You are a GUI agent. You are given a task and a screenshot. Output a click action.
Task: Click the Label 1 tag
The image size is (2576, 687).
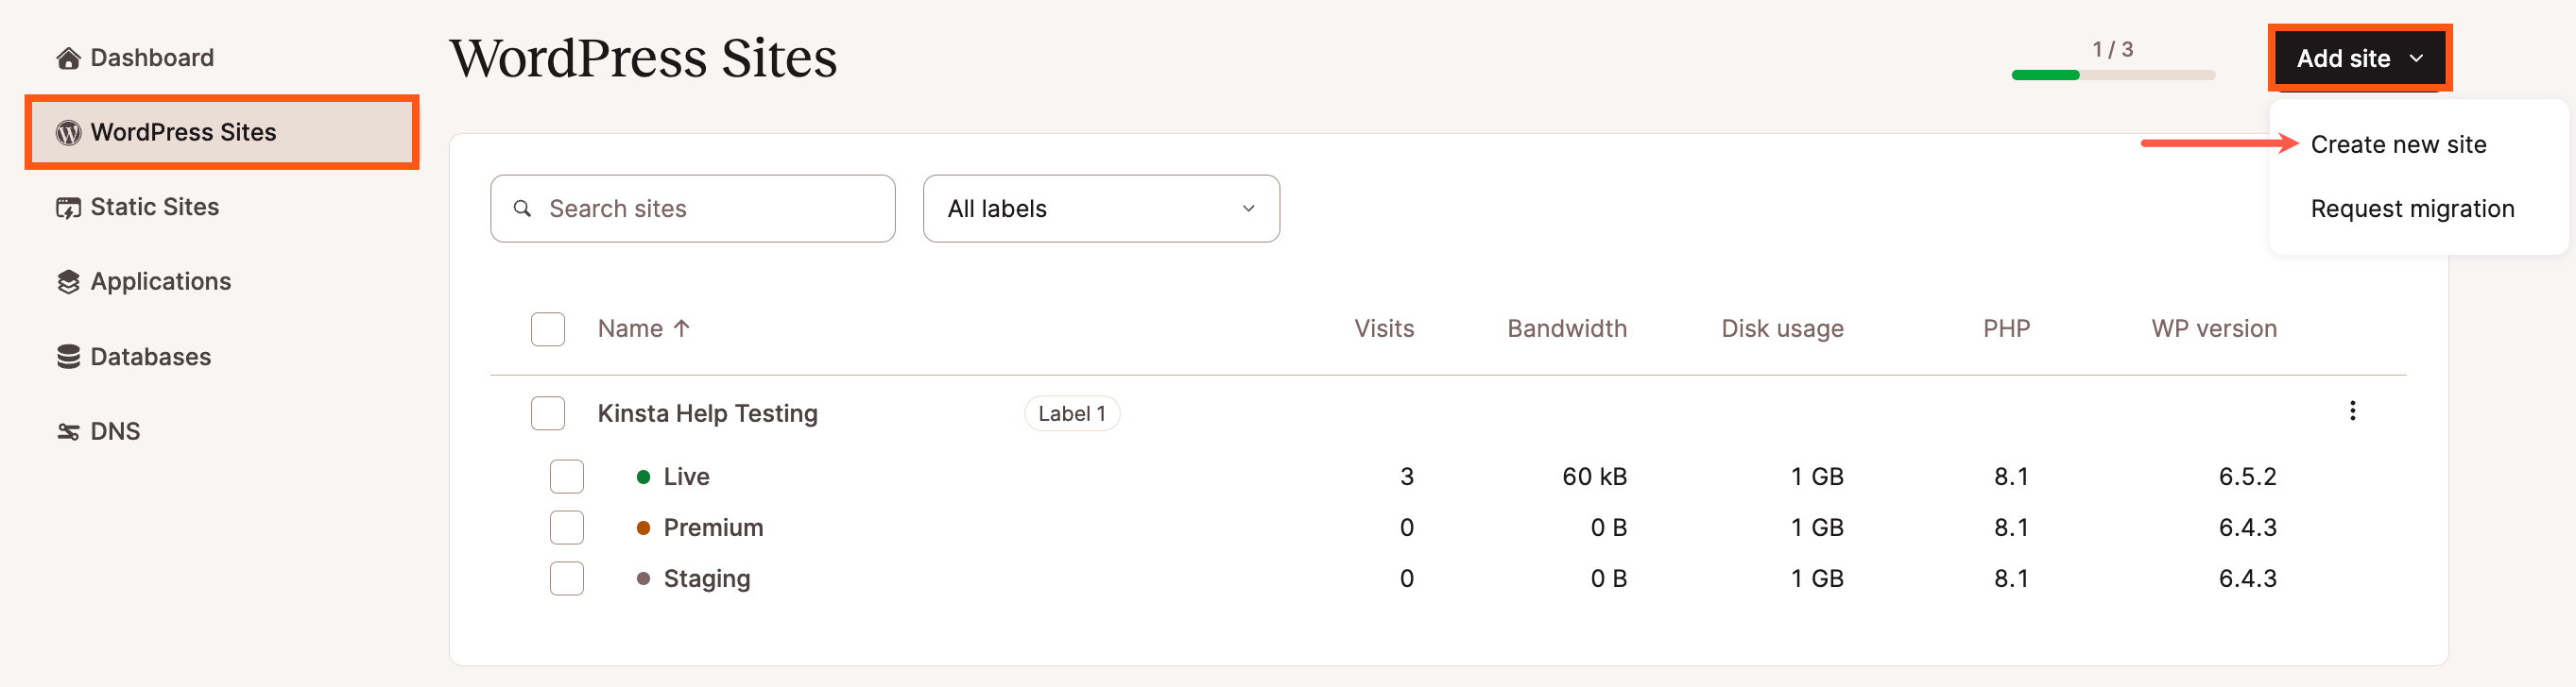[x=1071, y=413]
